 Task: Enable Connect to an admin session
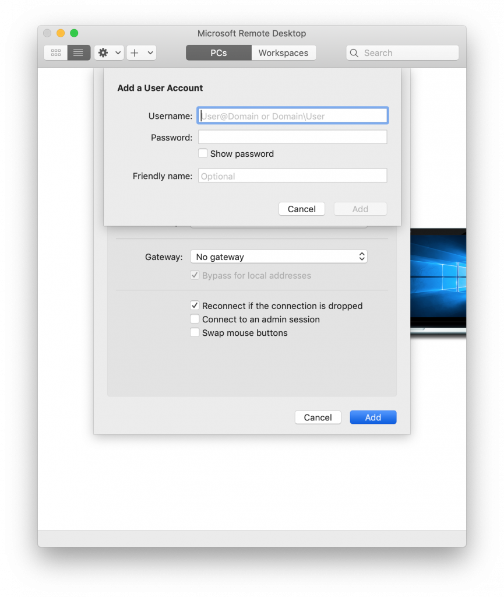click(x=195, y=319)
